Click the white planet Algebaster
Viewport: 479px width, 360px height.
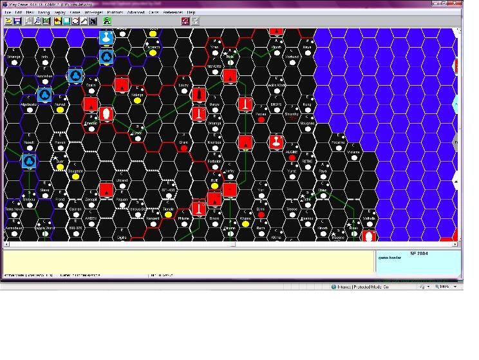click(30, 110)
